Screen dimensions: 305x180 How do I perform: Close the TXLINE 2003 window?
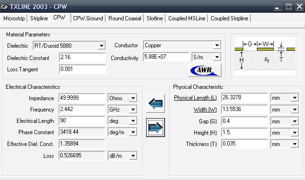[x=299, y=7]
